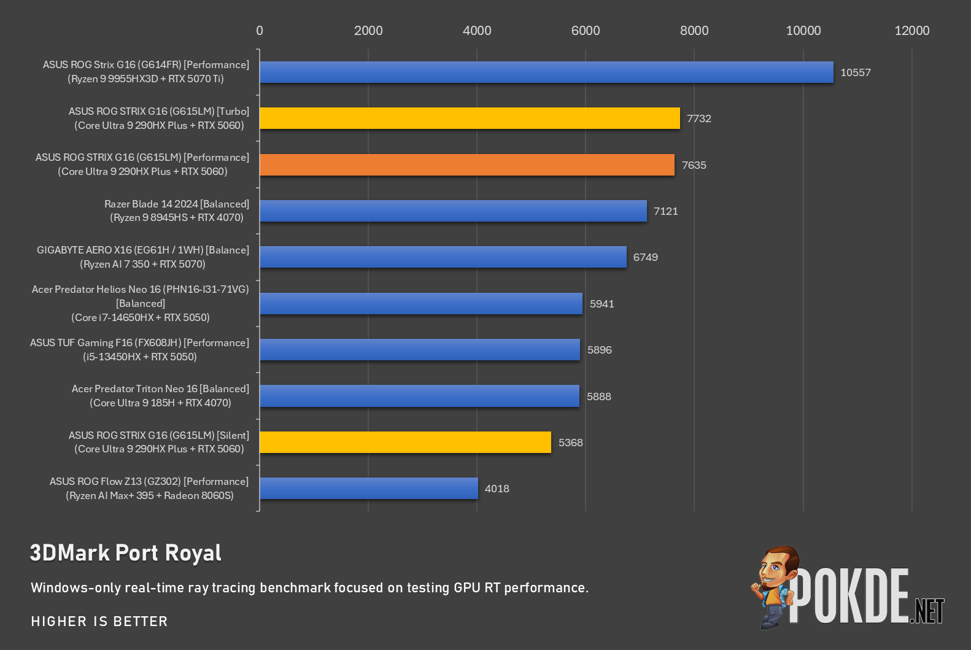Screen dimensions: 971x650
Task: Select the blue ROG Flow Z13 4018 bar
Action: (x=369, y=488)
